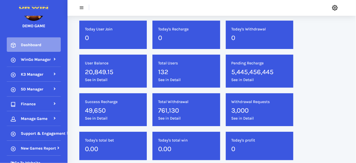This screenshot has height=163, width=356.
Task: Click the Success Recharge value 49,650
Action: click(x=95, y=111)
